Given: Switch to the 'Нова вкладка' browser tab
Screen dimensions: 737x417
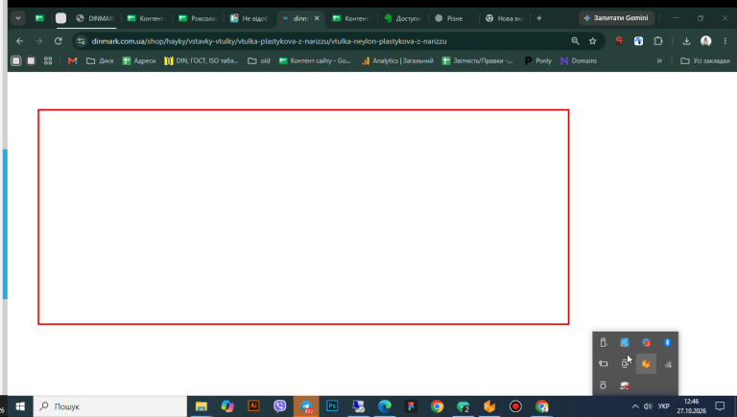Looking at the screenshot, I should pos(505,18).
